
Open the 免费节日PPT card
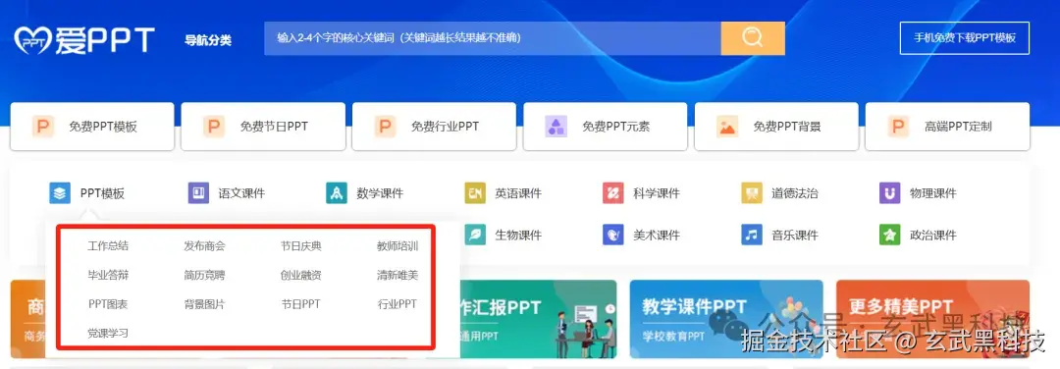point(263,127)
